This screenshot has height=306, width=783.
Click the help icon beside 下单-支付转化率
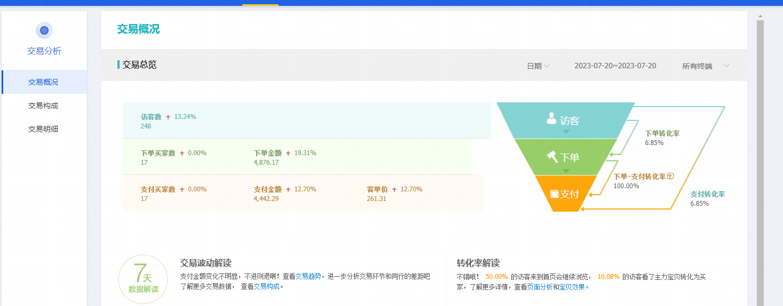coord(670,176)
